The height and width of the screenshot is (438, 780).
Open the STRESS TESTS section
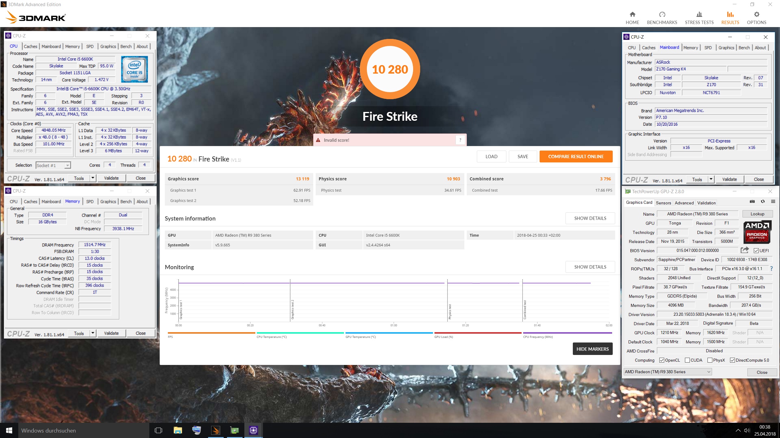tap(699, 18)
